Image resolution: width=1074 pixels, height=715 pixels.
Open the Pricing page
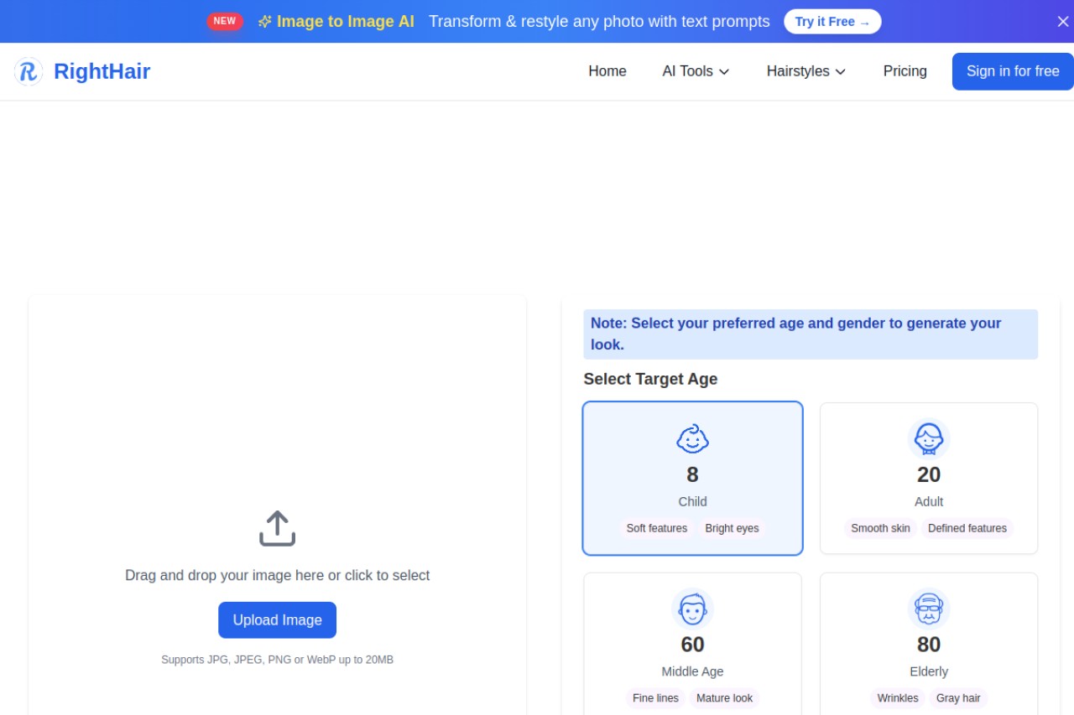tap(905, 71)
